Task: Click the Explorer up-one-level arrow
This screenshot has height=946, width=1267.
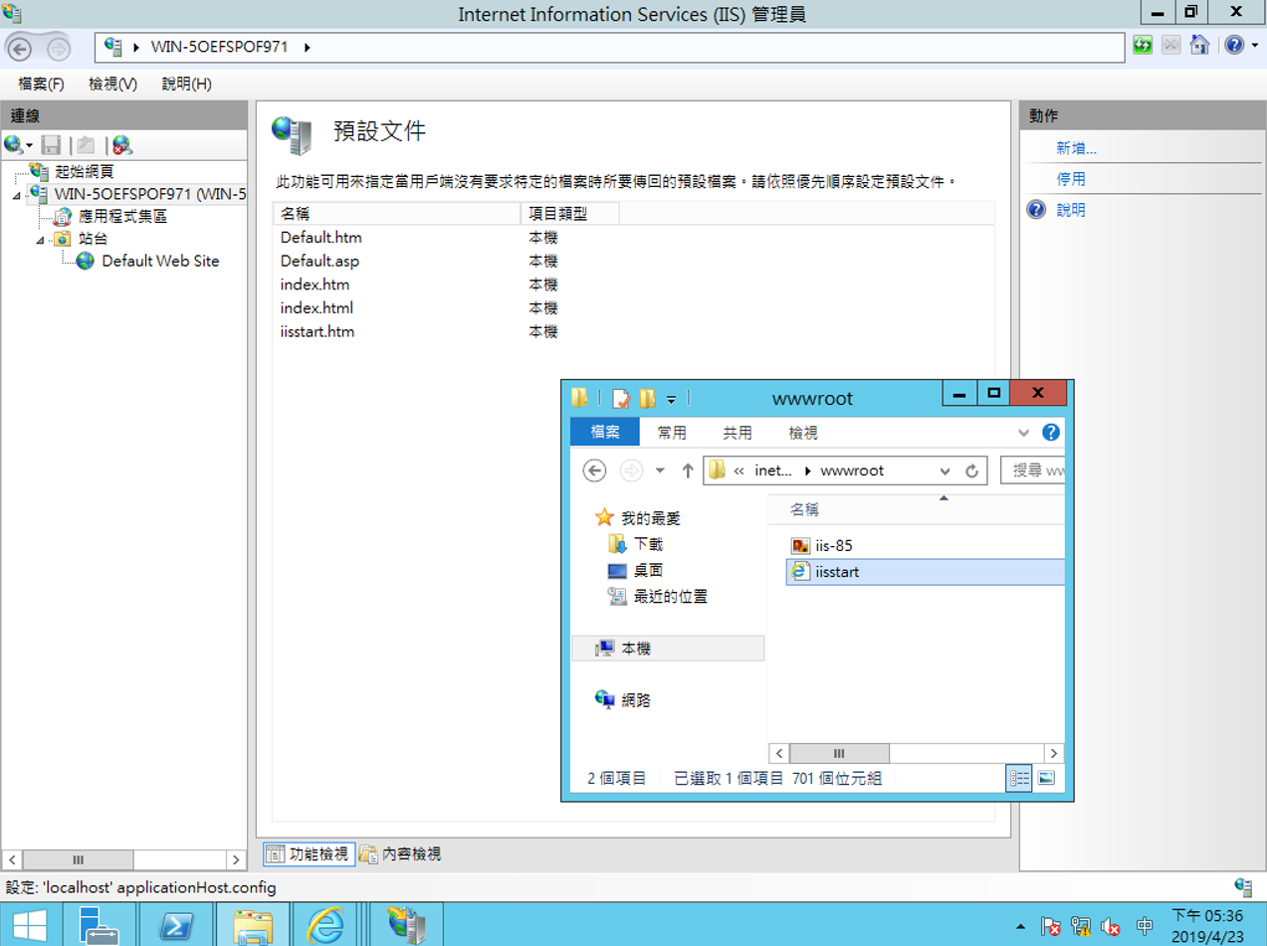Action: pyautogui.click(x=687, y=471)
